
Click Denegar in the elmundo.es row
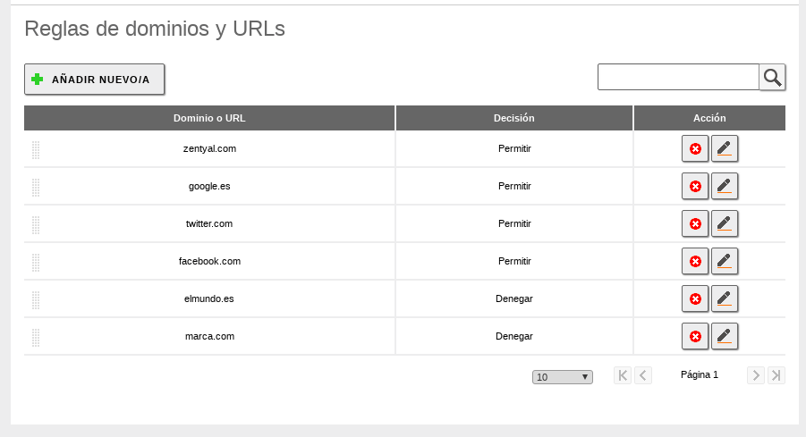tap(514, 298)
